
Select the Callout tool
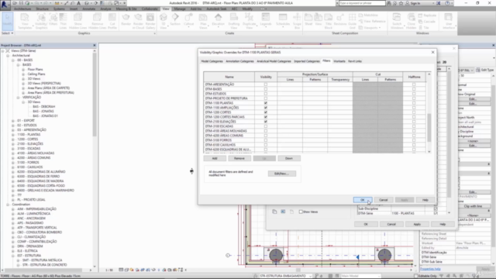[189, 20]
